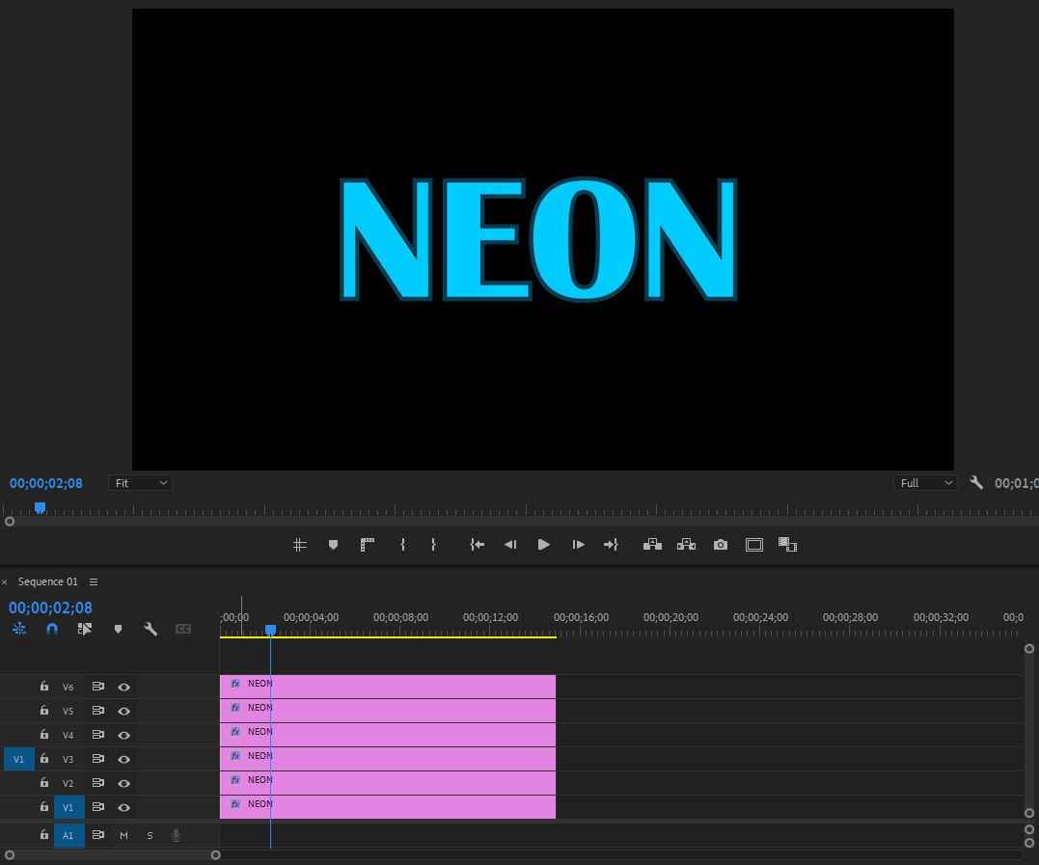
Task: Toggle timeline snap magnet icon
Action: click(52, 629)
